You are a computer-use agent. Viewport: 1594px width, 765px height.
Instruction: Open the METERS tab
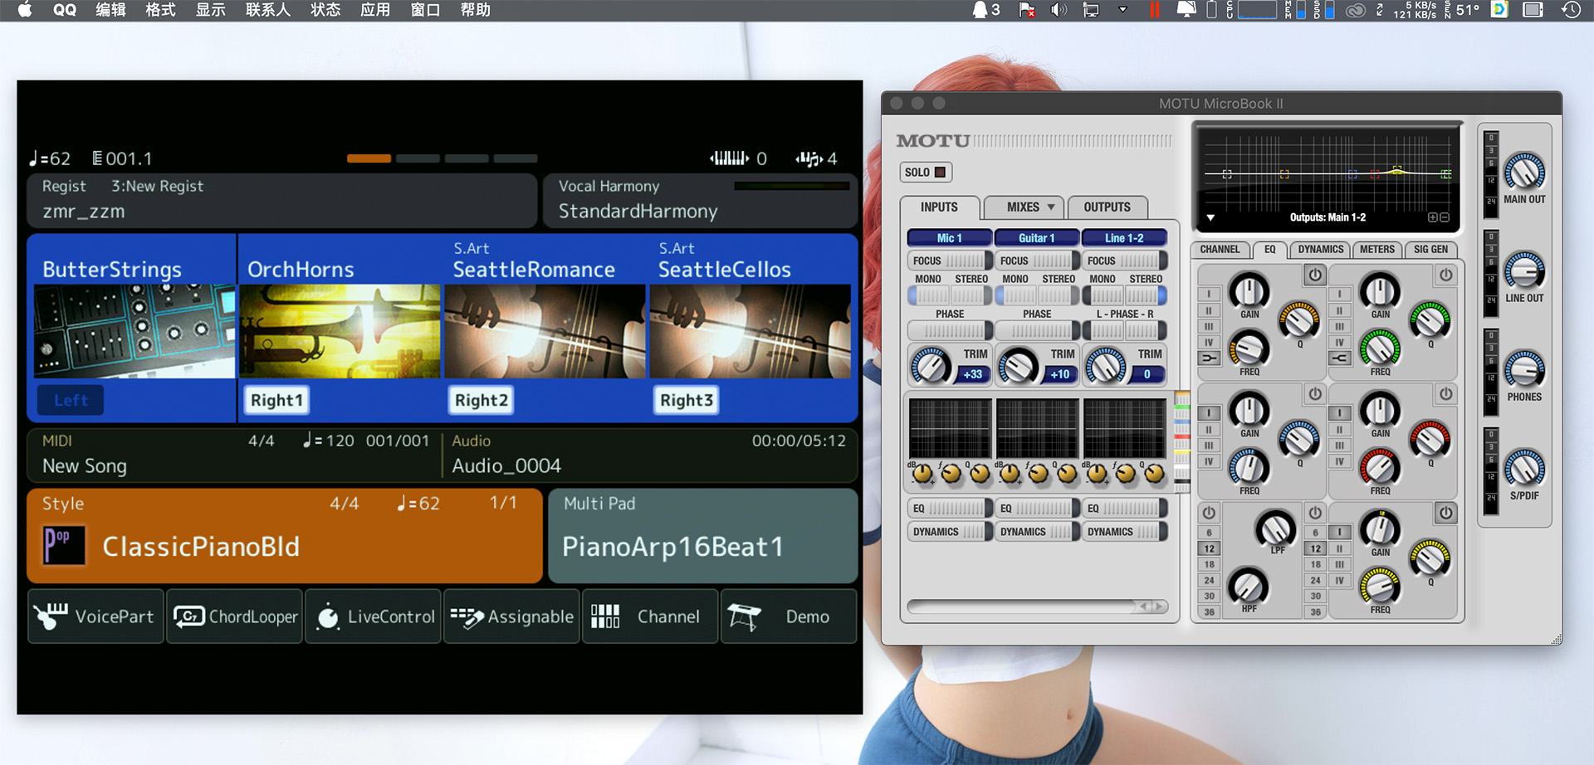coord(1376,250)
